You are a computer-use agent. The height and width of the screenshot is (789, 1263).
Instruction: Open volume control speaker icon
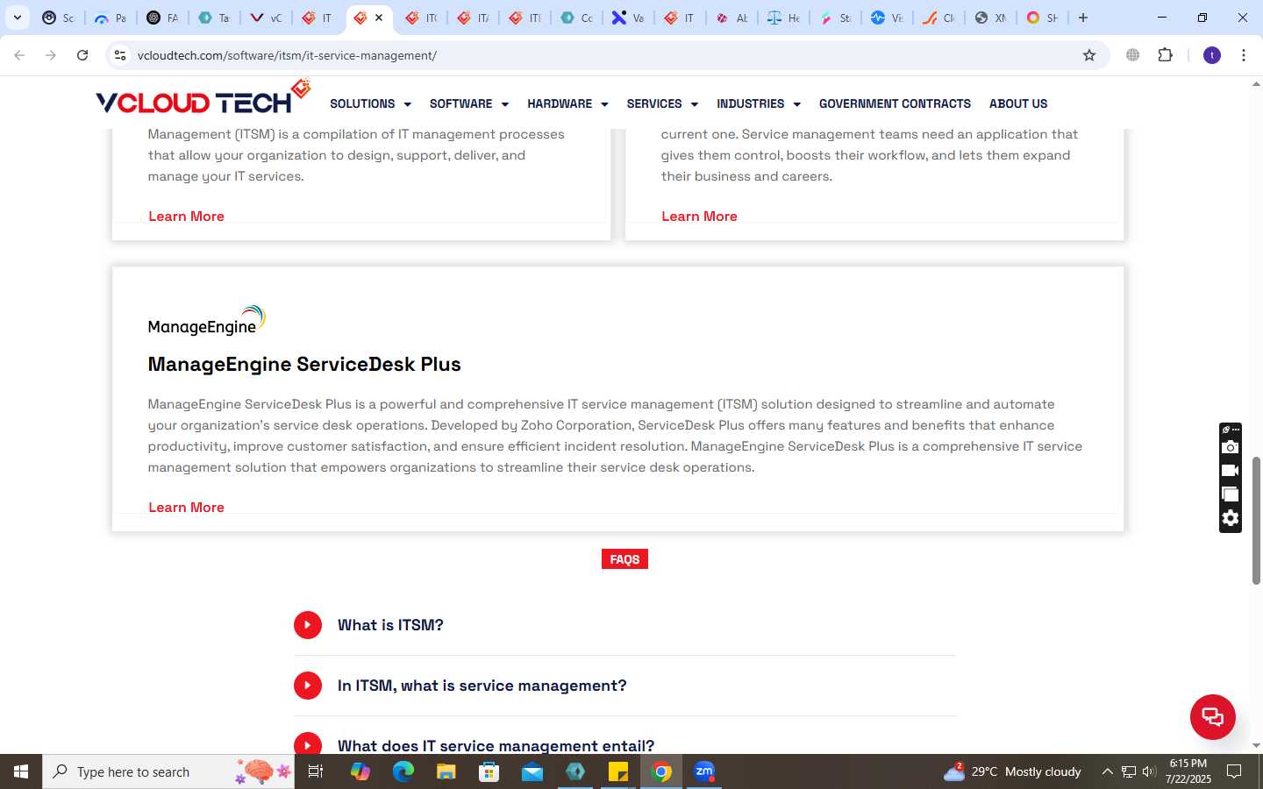(x=1148, y=771)
